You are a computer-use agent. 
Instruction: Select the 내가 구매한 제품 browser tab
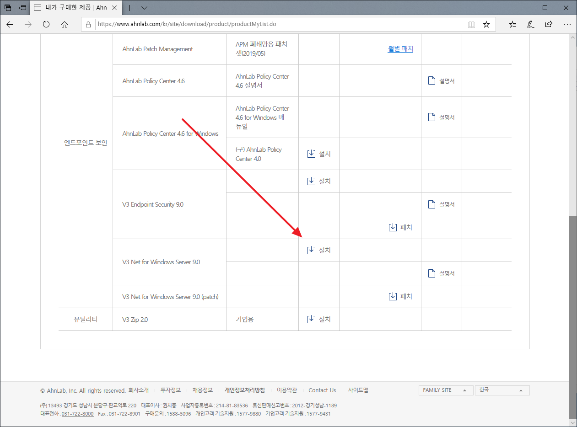(75, 8)
